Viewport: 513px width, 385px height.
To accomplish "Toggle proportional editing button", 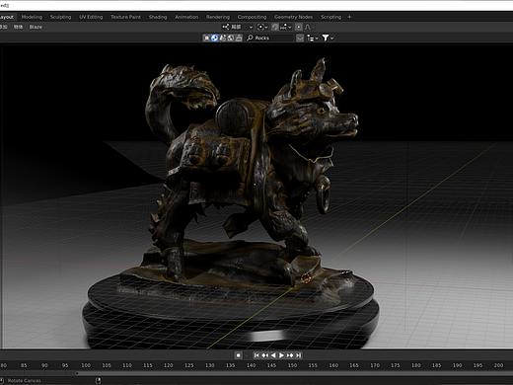I will [x=299, y=27].
